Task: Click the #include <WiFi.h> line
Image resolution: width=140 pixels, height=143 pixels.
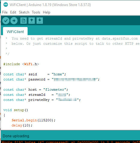Action: click(21, 64)
